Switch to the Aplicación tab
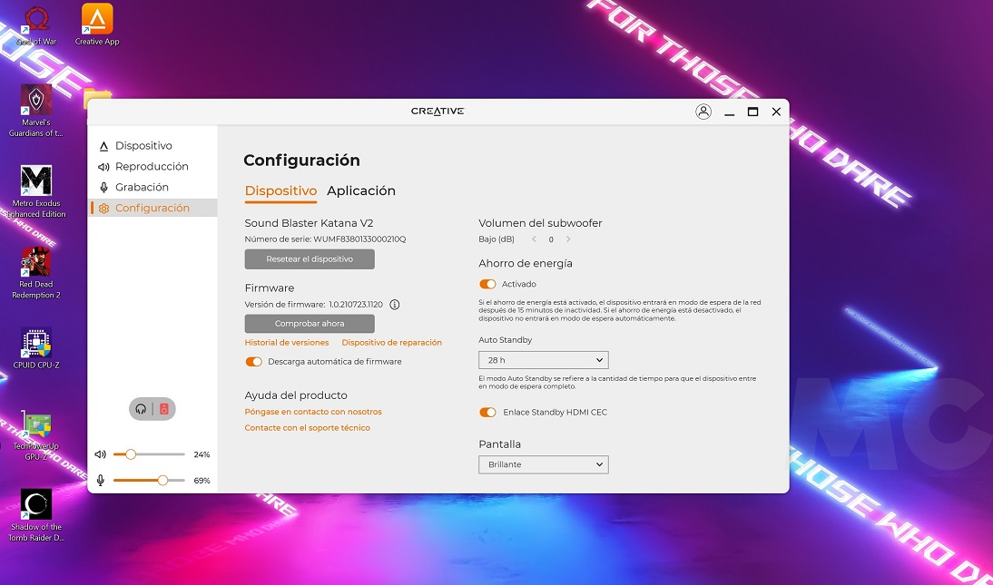This screenshot has width=993, height=585. [x=361, y=191]
